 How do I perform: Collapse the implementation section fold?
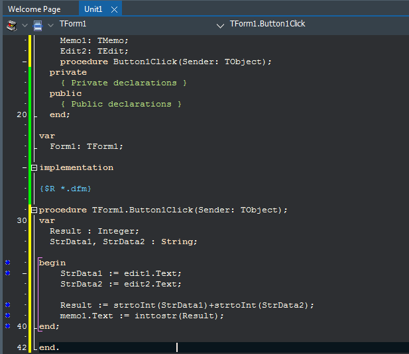34,168
